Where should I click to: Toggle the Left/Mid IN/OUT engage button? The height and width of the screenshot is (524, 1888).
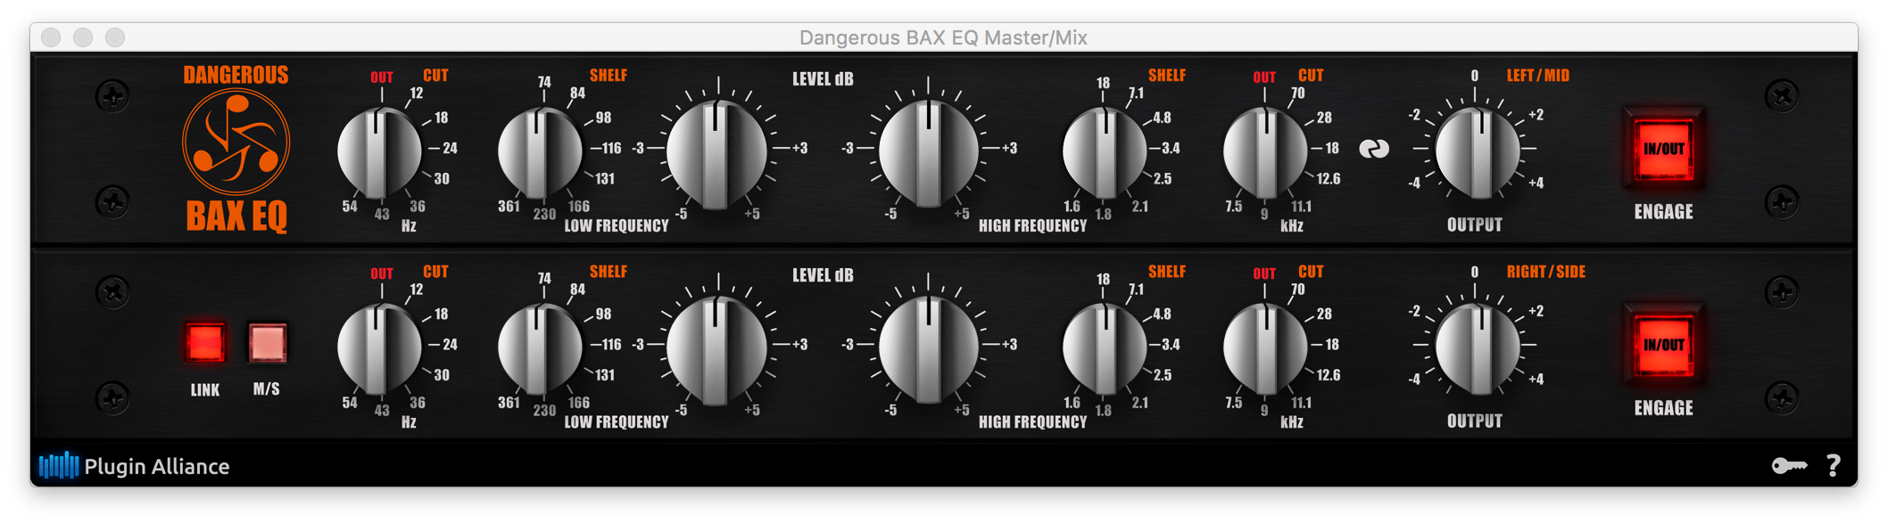(x=1663, y=149)
